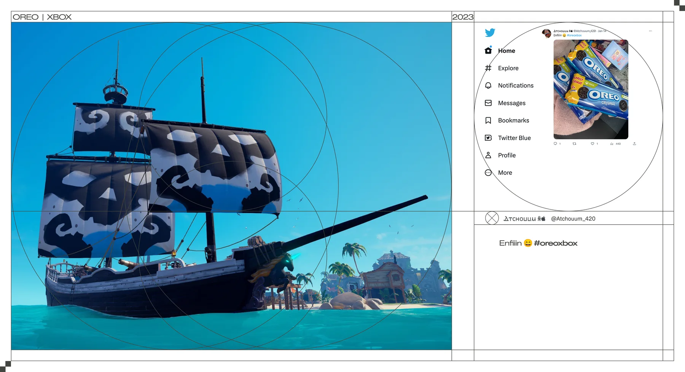This screenshot has height=372, width=685.
Task: Click the Bookmarks ribbon icon
Action: [488, 120]
